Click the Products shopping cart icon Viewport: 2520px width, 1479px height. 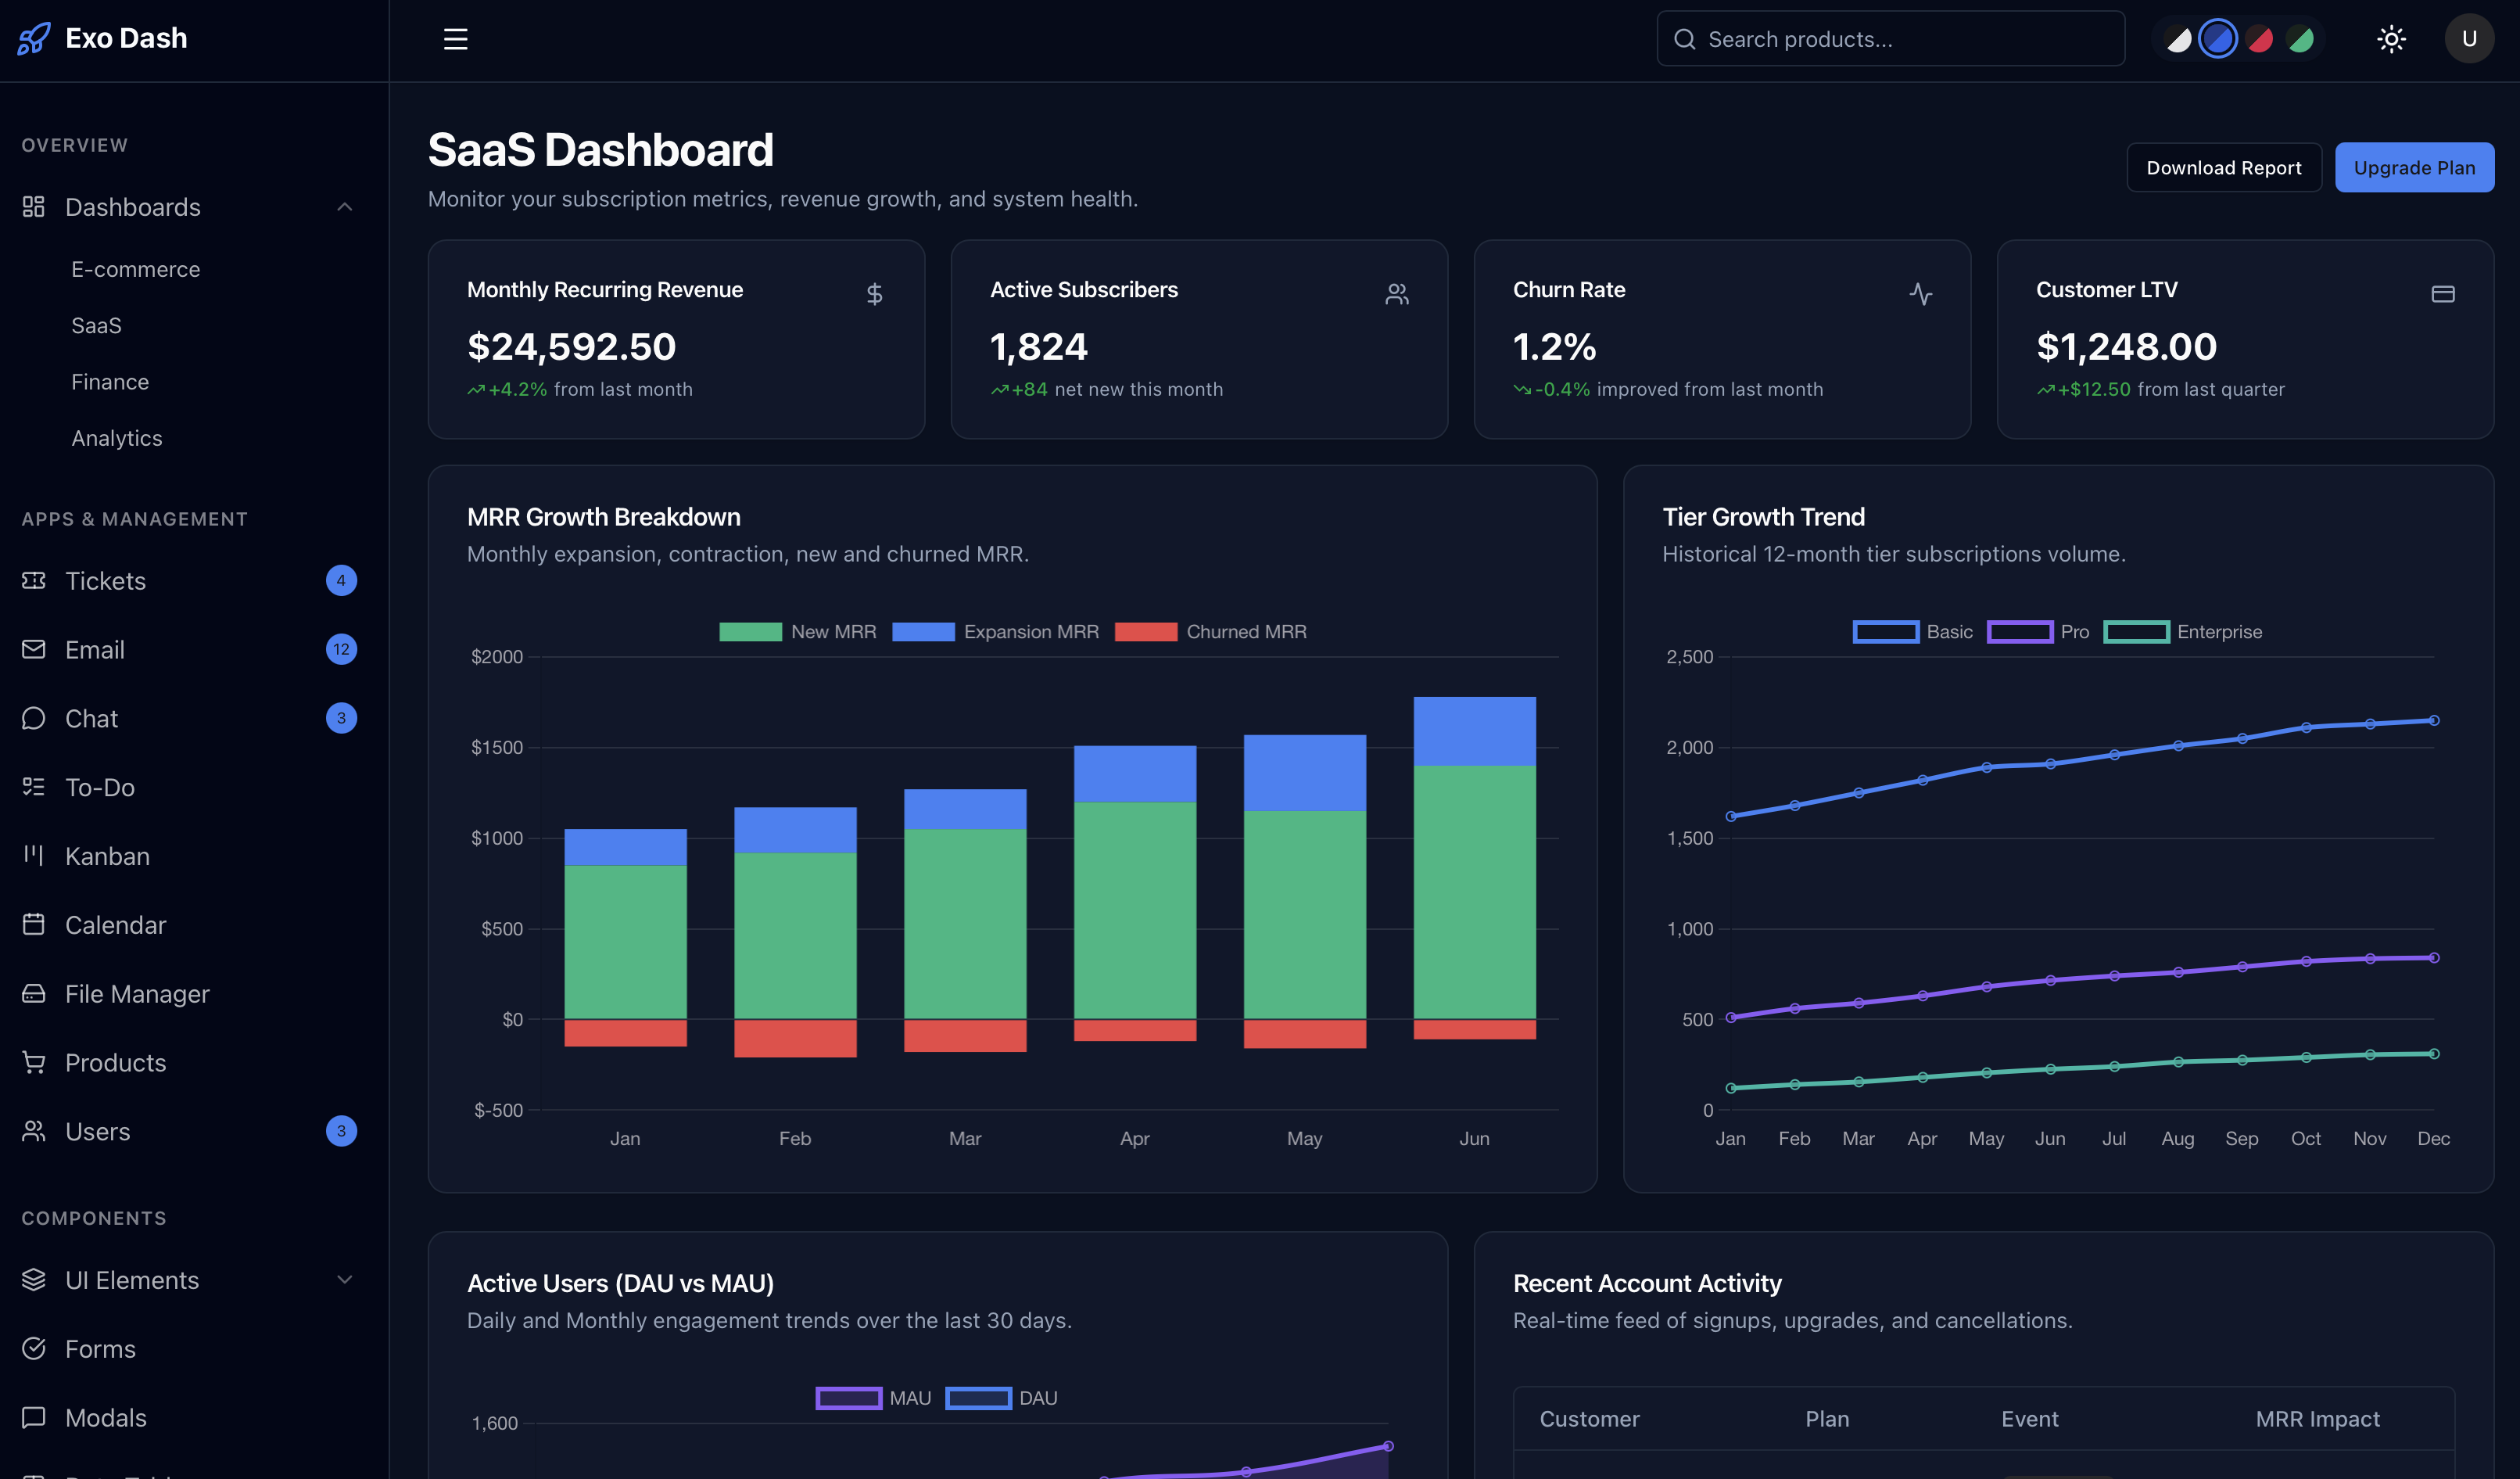point(34,1063)
